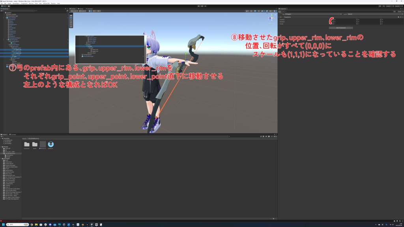Click the Transform component icon in the Inspector
This screenshot has height=227, width=404.
point(281,17)
